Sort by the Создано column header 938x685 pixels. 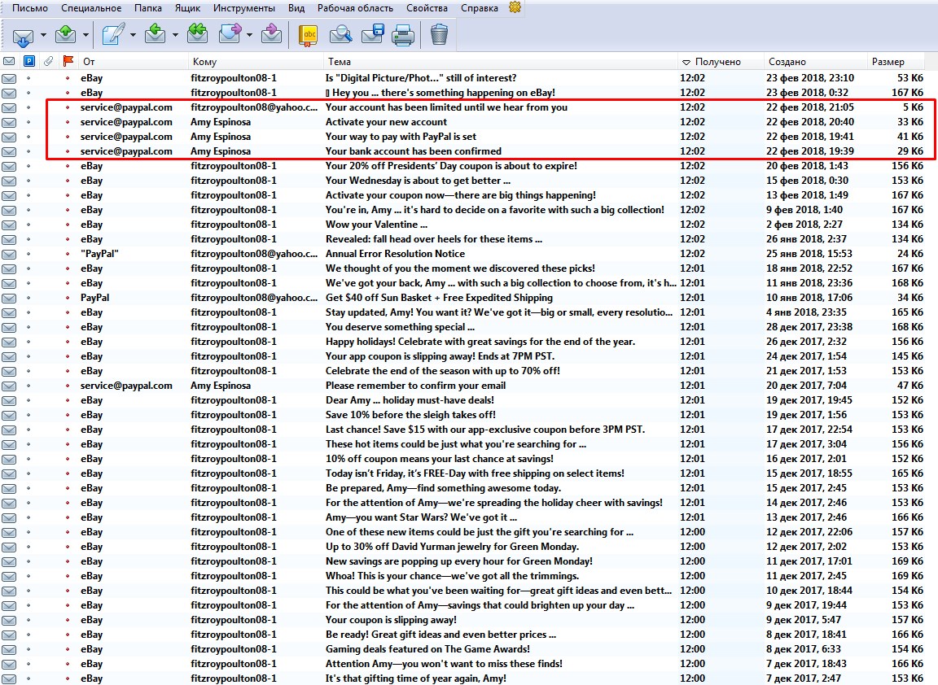click(815, 62)
